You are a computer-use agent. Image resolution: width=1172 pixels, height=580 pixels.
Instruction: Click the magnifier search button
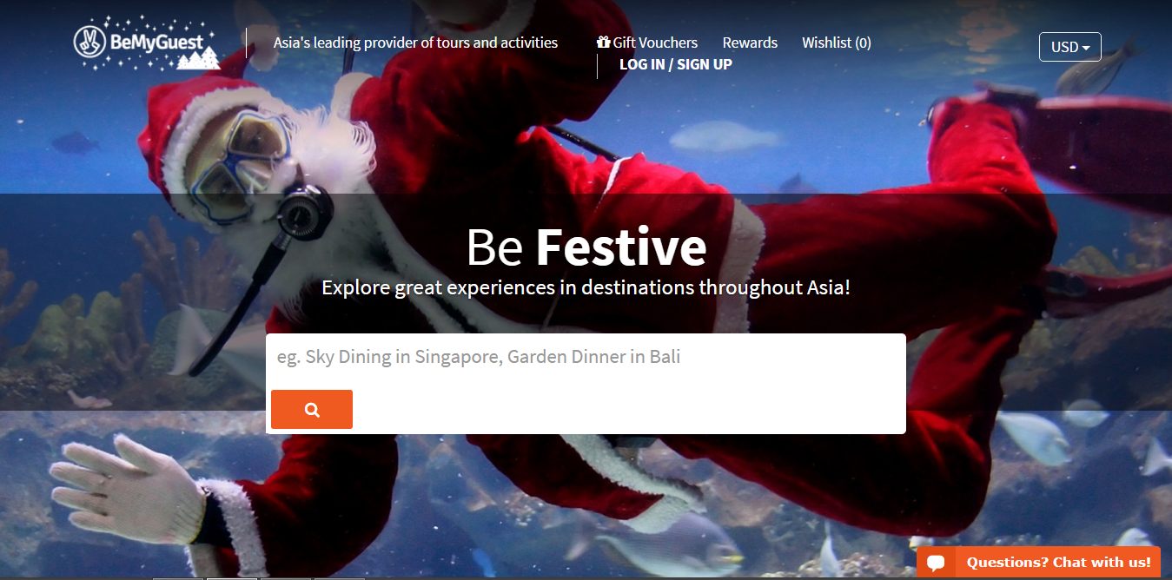[312, 410]
